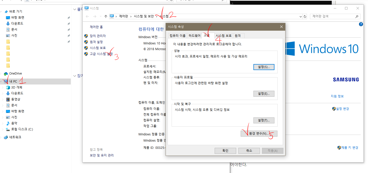Open 3D 개체 cube icon
368x173 pixels.
(8, 87)
